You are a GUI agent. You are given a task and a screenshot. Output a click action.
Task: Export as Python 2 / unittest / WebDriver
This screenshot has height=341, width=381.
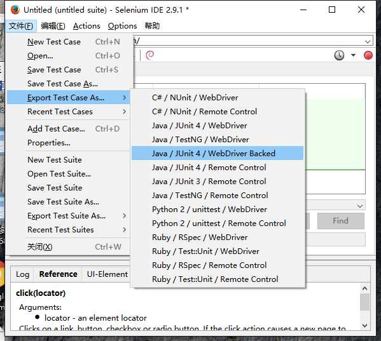click(x=218, y=210)
